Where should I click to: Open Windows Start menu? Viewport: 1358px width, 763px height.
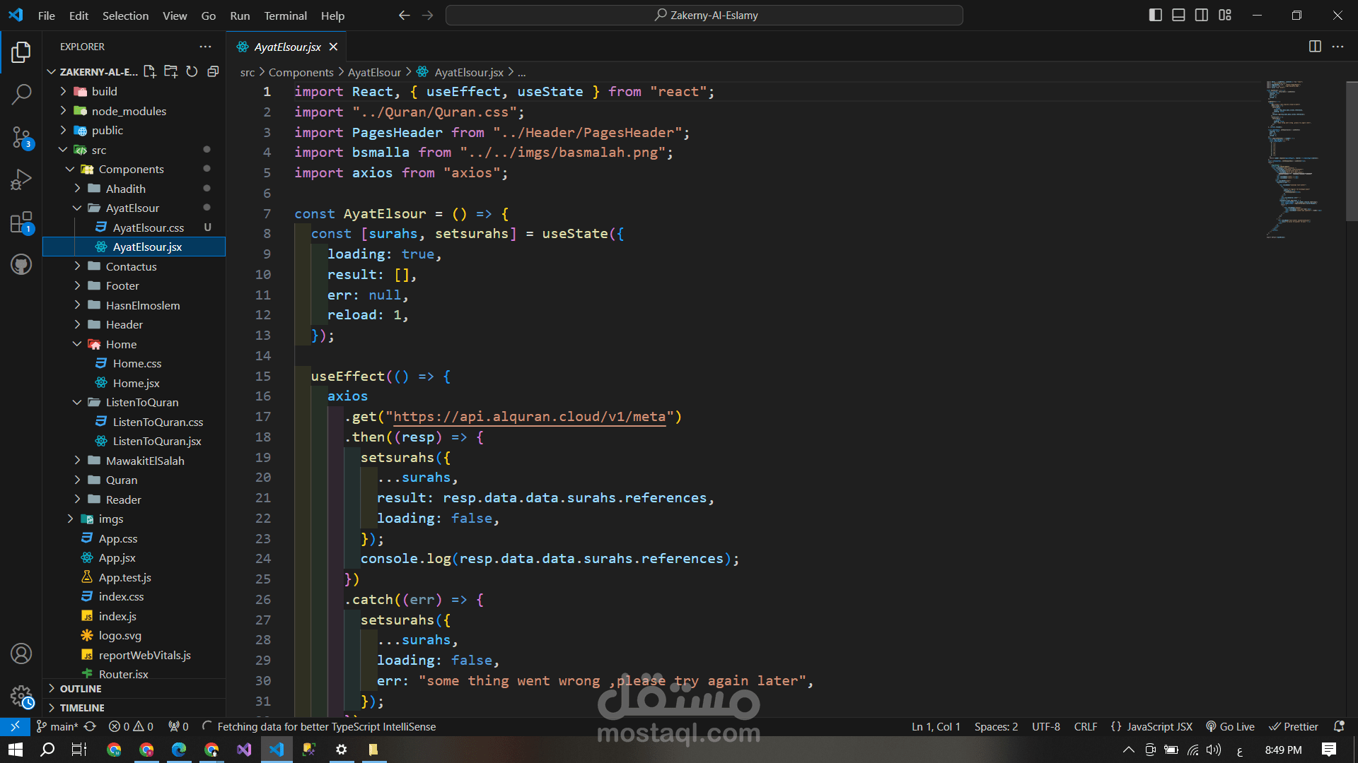16,750
